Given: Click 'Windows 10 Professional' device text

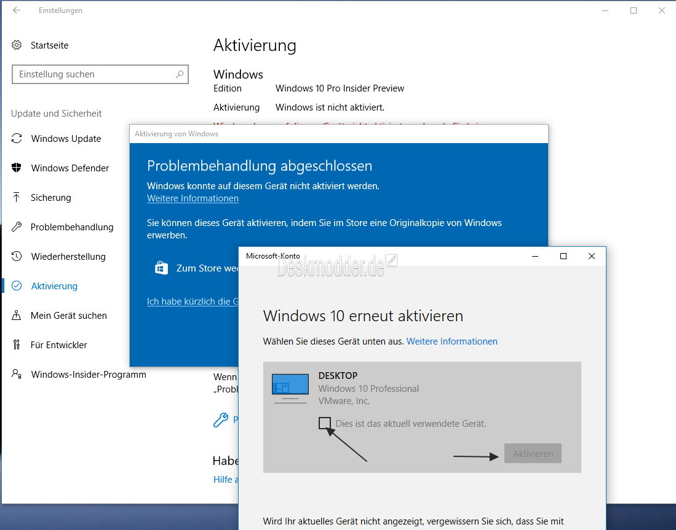Looking at the screenshot, I should pyautogui.click(x=368, y=388).
